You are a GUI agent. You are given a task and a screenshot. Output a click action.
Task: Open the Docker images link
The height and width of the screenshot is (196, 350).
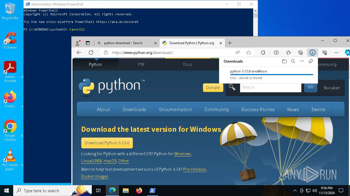coord(95,176)
